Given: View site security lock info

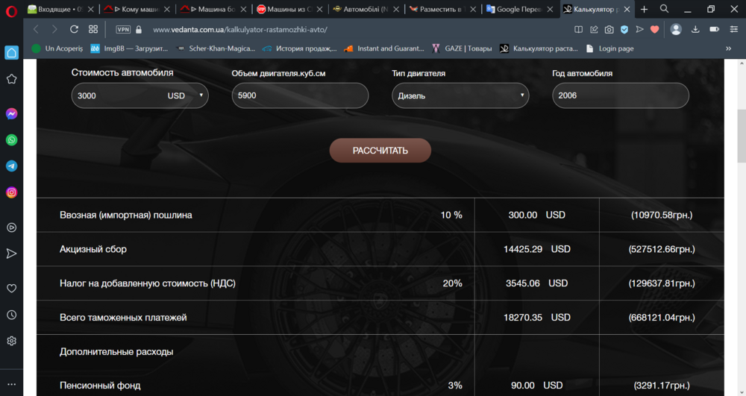Looking at the screenshot, I should 139,30.
